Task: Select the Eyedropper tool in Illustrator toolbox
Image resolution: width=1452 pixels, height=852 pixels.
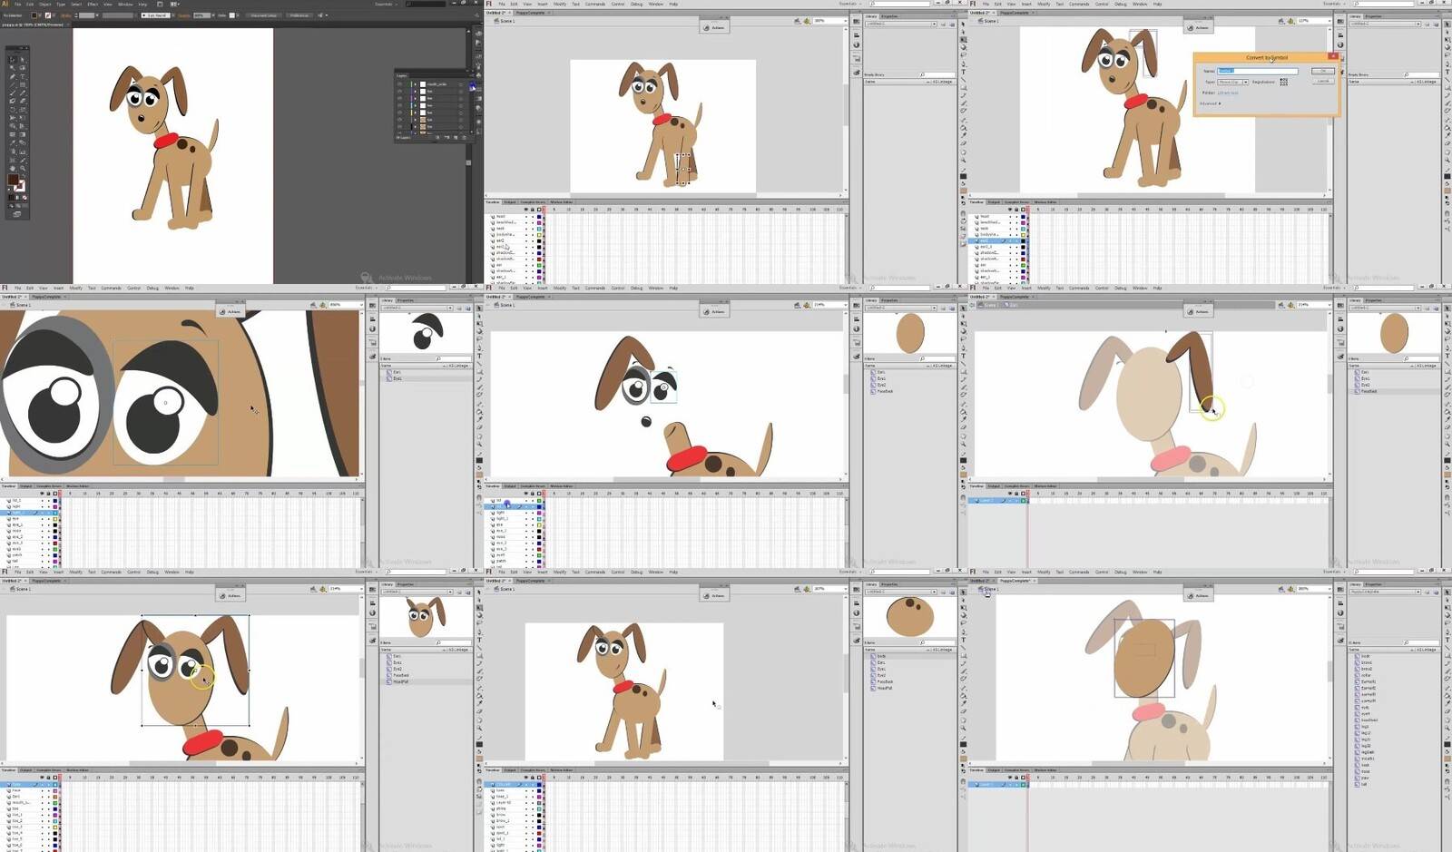Action: pyautogui.click(x=12, y=142)
